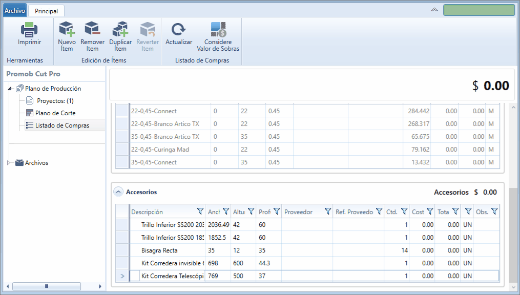The width and height of the screenshot is (520, 295).
Task: Filter the Ctd. column
Action: 404,211
